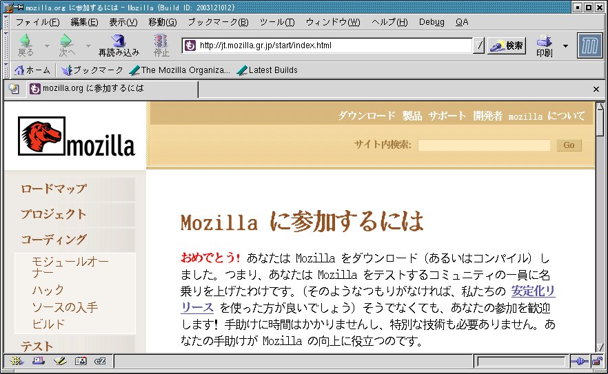Open the ファイル(F) menu
This screenshot has width=608, height=374.
(x=38, y=22)
